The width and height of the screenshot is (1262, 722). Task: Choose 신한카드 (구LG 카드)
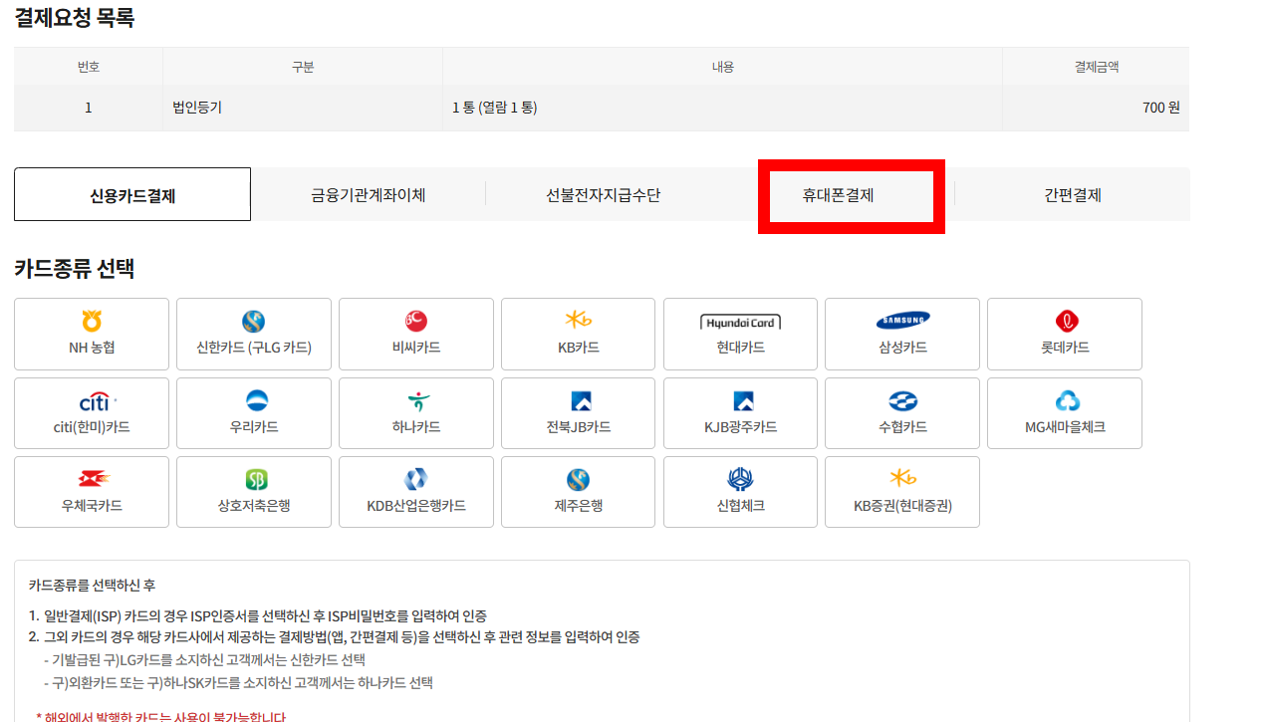[x=254, y=334]
